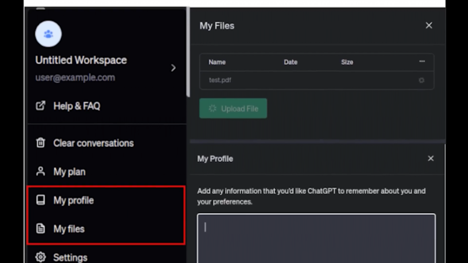Open the test.pdf file options gear

[x=421, y=80]
